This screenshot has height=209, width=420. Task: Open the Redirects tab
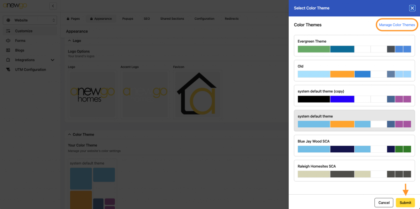231,19
